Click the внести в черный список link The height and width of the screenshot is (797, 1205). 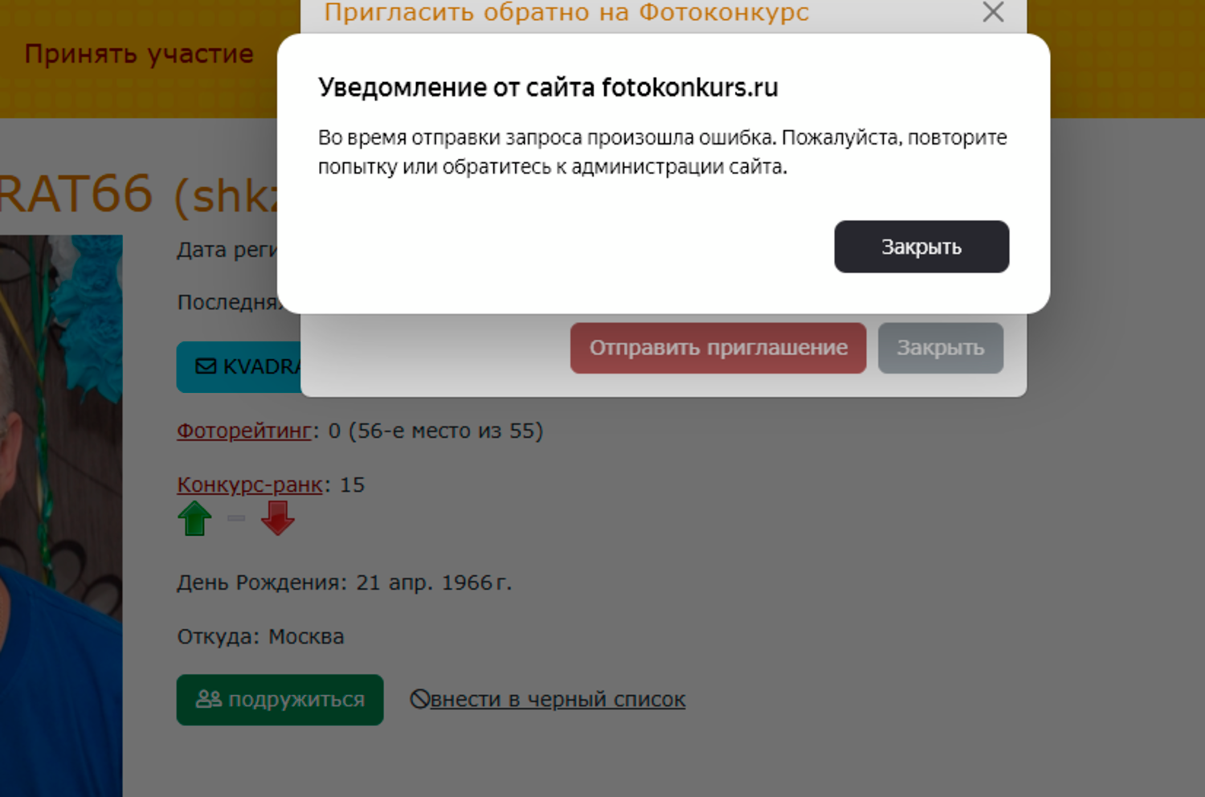click(558, 700)
